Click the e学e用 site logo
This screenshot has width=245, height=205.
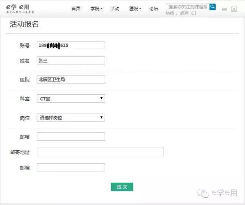pos(20,9)
